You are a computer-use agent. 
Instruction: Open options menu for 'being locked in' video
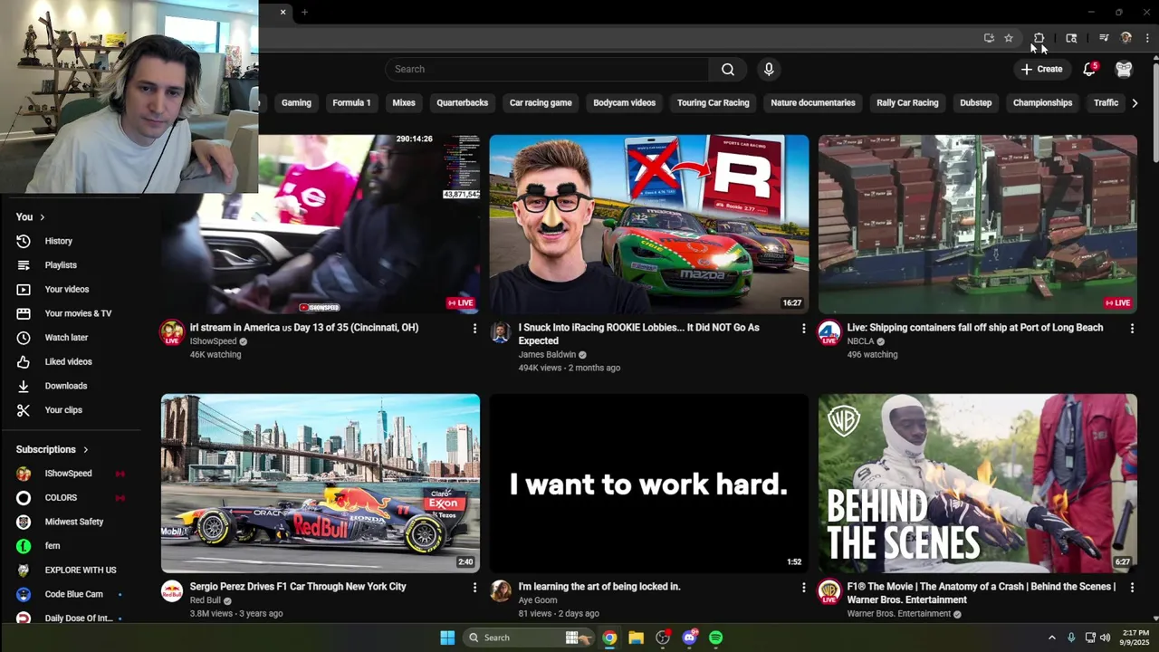click(803, 588)
